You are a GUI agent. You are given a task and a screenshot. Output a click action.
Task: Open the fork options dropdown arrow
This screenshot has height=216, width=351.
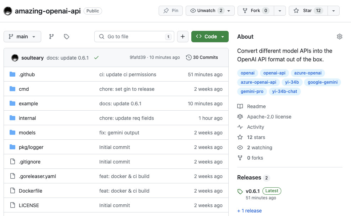pyautogui.click(x=280, y=11)
